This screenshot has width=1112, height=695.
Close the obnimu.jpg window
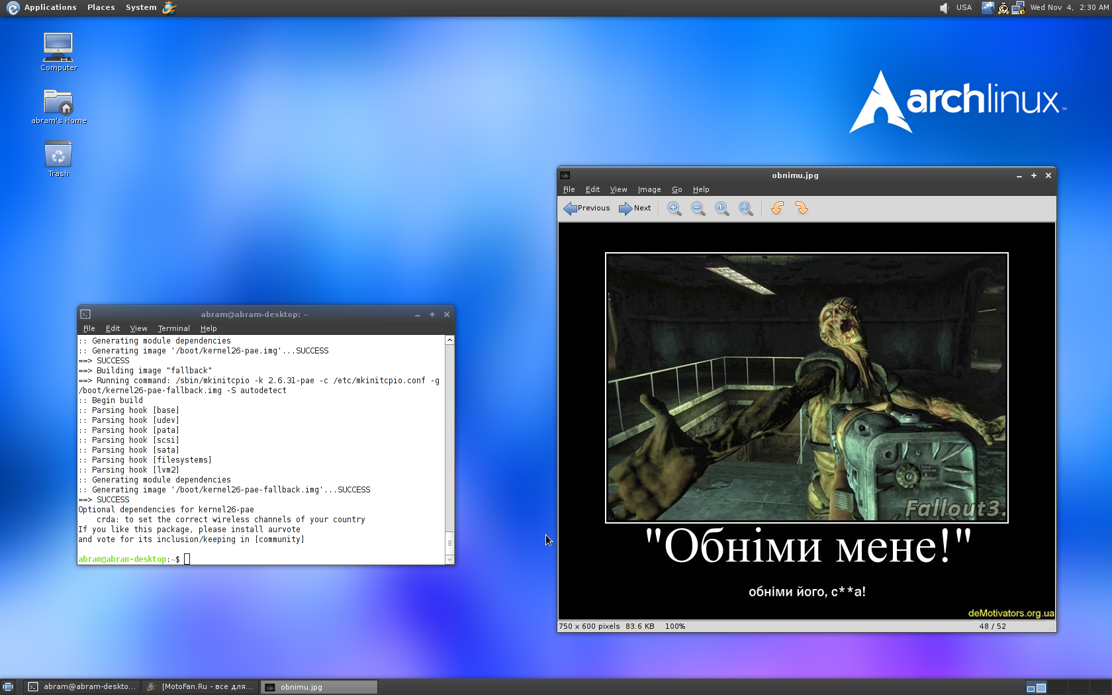point(1048,175)
